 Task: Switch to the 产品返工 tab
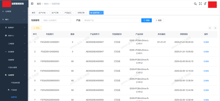click(x=69, y=13)
